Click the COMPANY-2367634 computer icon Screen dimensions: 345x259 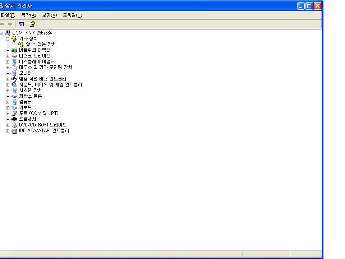pos(8,33)
